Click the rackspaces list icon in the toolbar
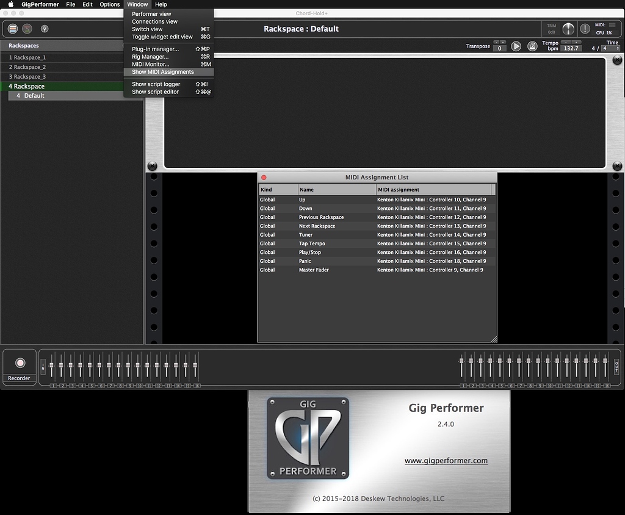625x515 pixels. pos(12,28)
